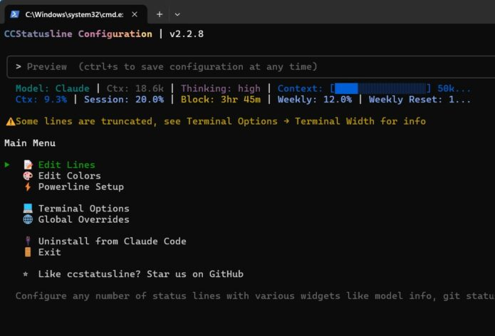Click the Preview input box
495x336 pixels.
pyautogui.click(x=249, y=67)
